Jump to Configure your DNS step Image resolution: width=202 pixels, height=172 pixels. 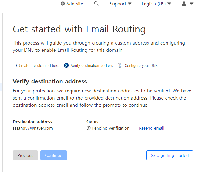(141, 66)
